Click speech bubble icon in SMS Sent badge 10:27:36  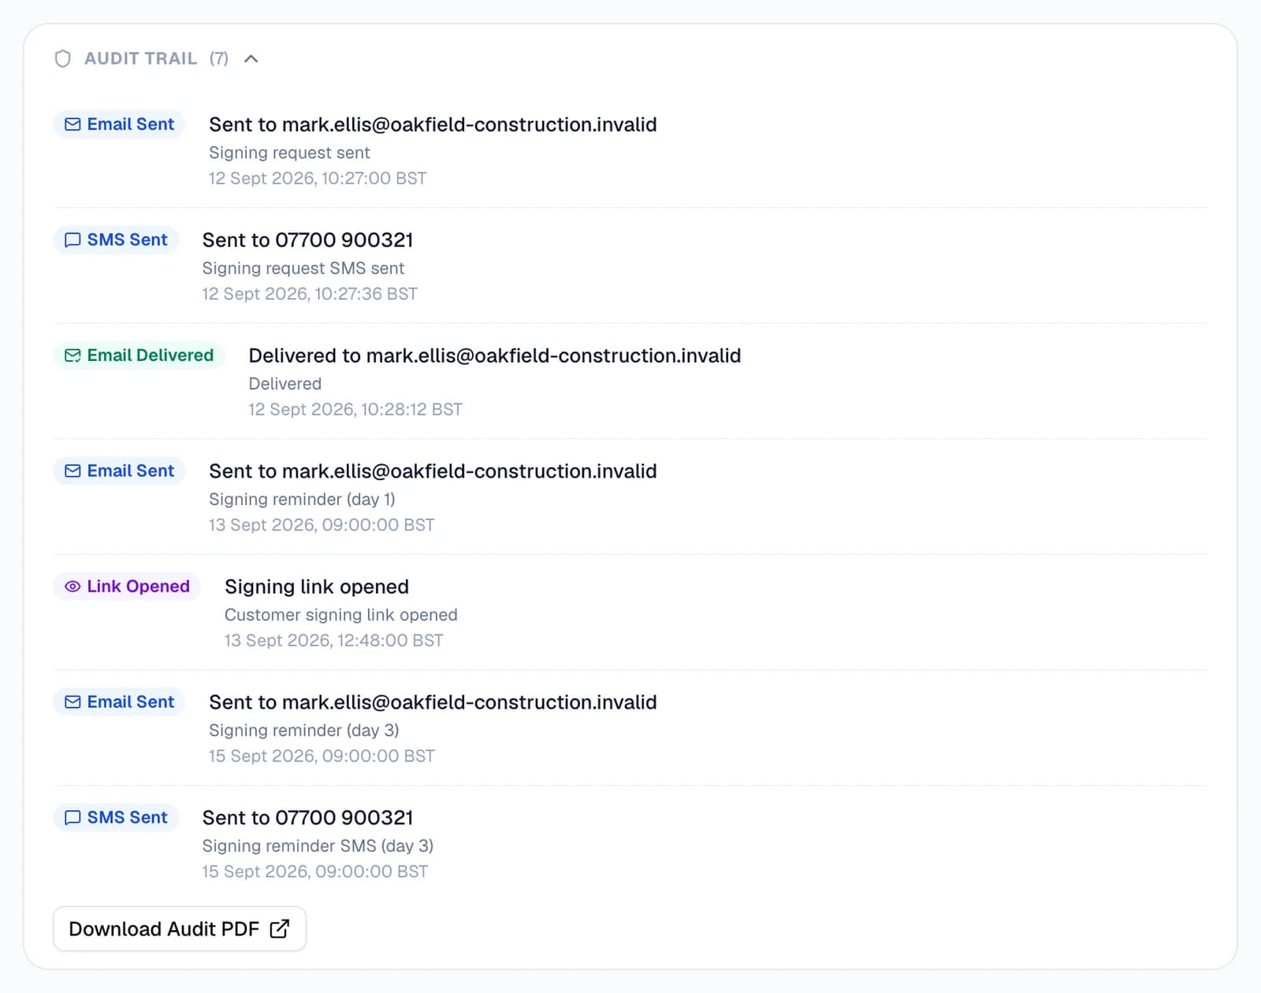pos(73,240)
